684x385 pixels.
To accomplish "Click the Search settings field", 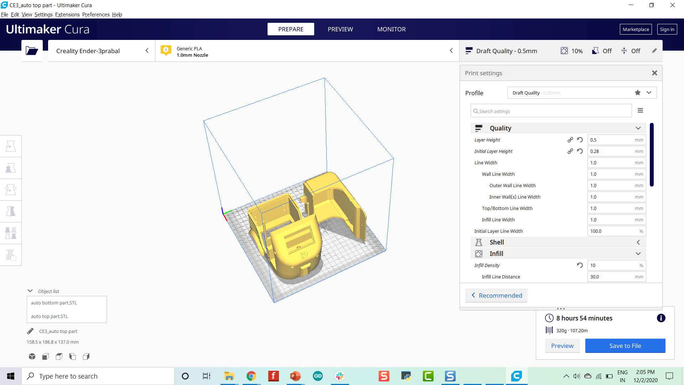I will [551, 111].
